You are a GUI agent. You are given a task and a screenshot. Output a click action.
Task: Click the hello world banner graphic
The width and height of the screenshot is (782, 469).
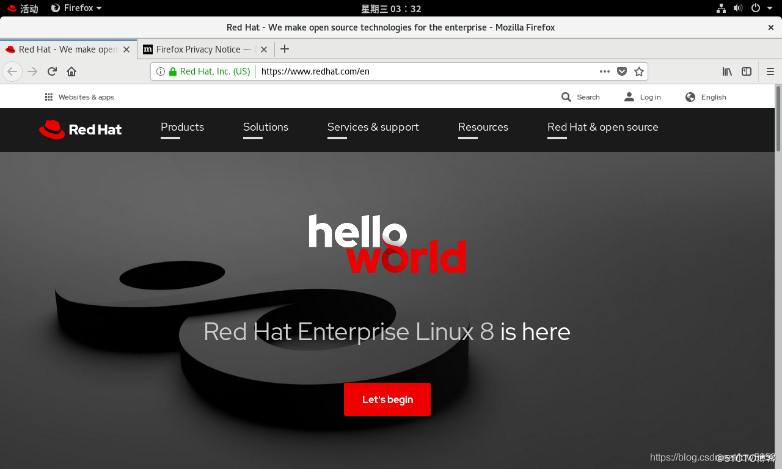tap(387, 243)
